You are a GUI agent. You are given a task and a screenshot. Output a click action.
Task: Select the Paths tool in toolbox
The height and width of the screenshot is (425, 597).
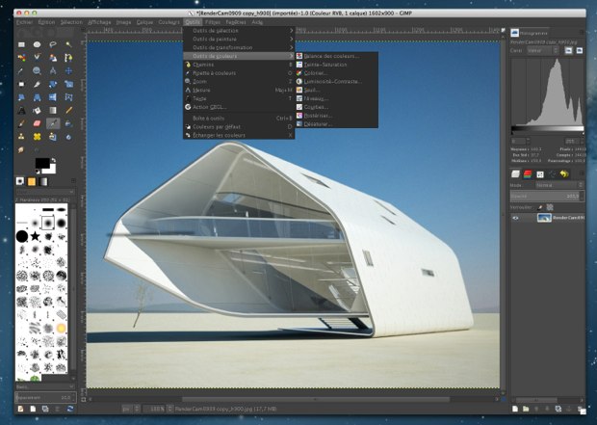pyautogui.click(x=68, y=58)
